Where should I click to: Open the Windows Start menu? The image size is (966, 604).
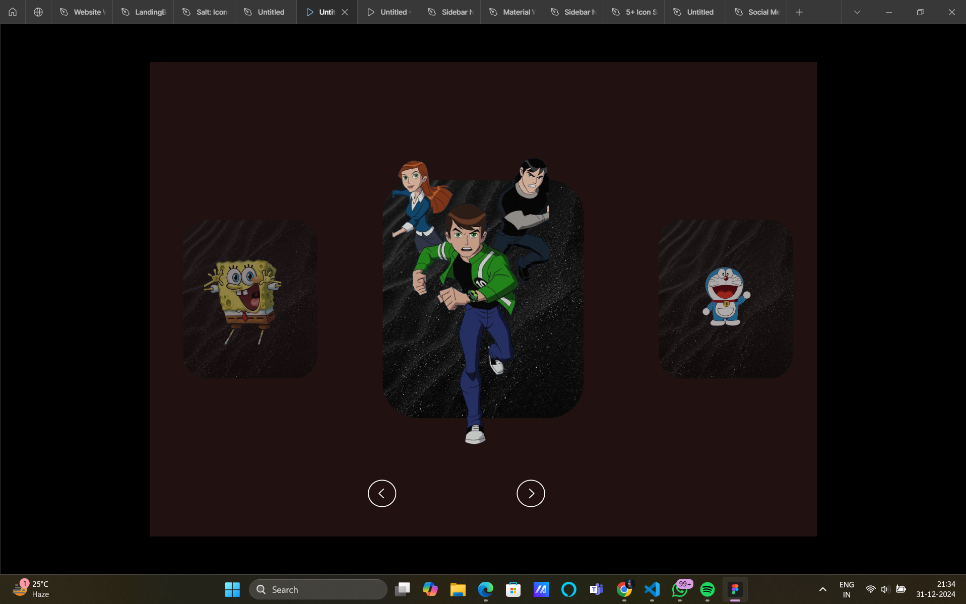(x=232, y=589)
